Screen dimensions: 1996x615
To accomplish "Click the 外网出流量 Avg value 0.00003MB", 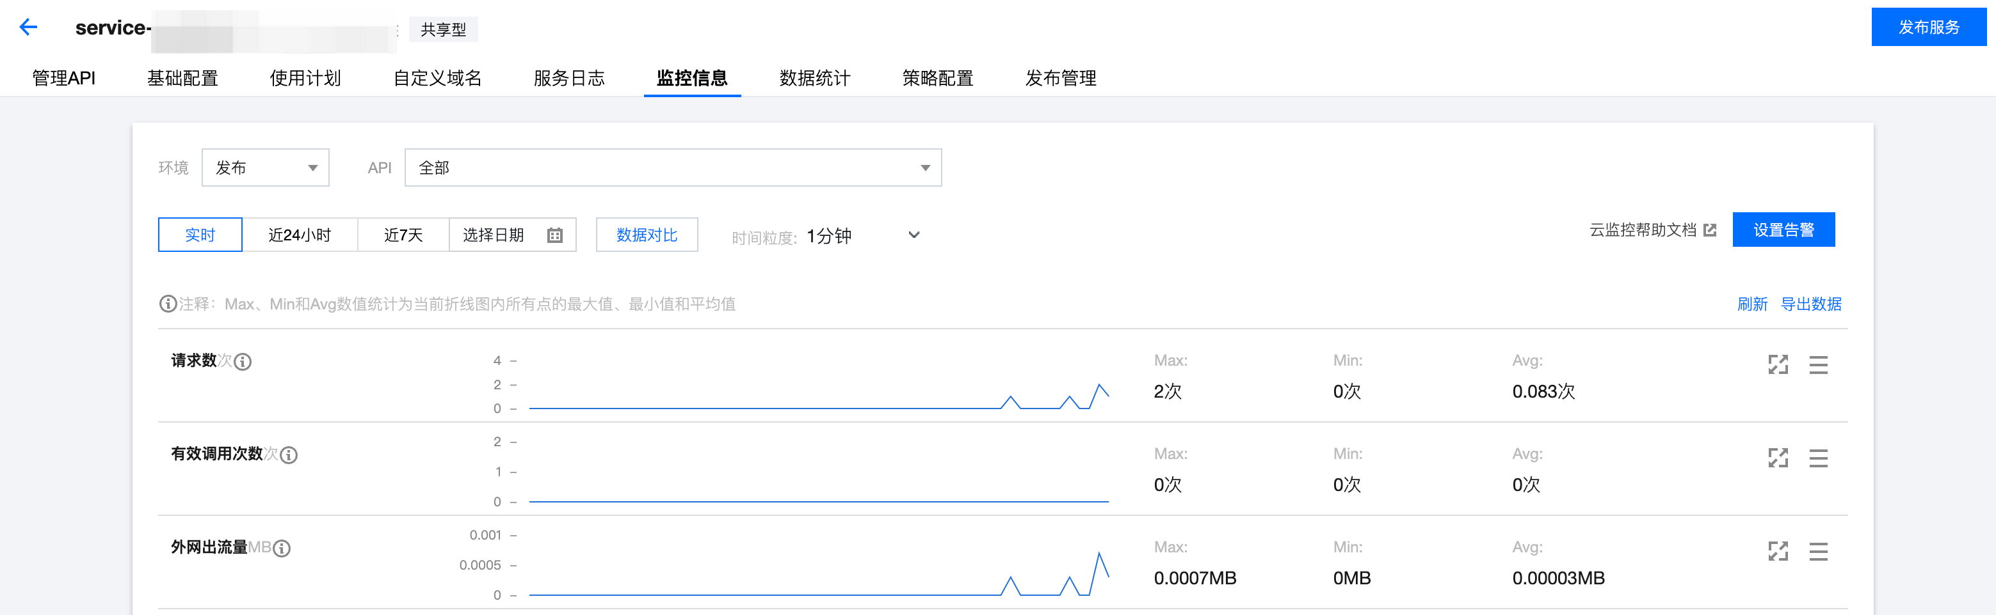I will (x=1558, y=578).
